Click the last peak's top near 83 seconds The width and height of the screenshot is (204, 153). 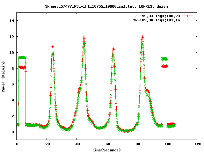pos(142,37)
